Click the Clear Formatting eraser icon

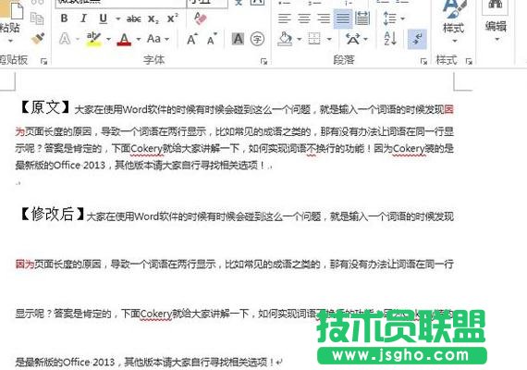pos(201,18)
